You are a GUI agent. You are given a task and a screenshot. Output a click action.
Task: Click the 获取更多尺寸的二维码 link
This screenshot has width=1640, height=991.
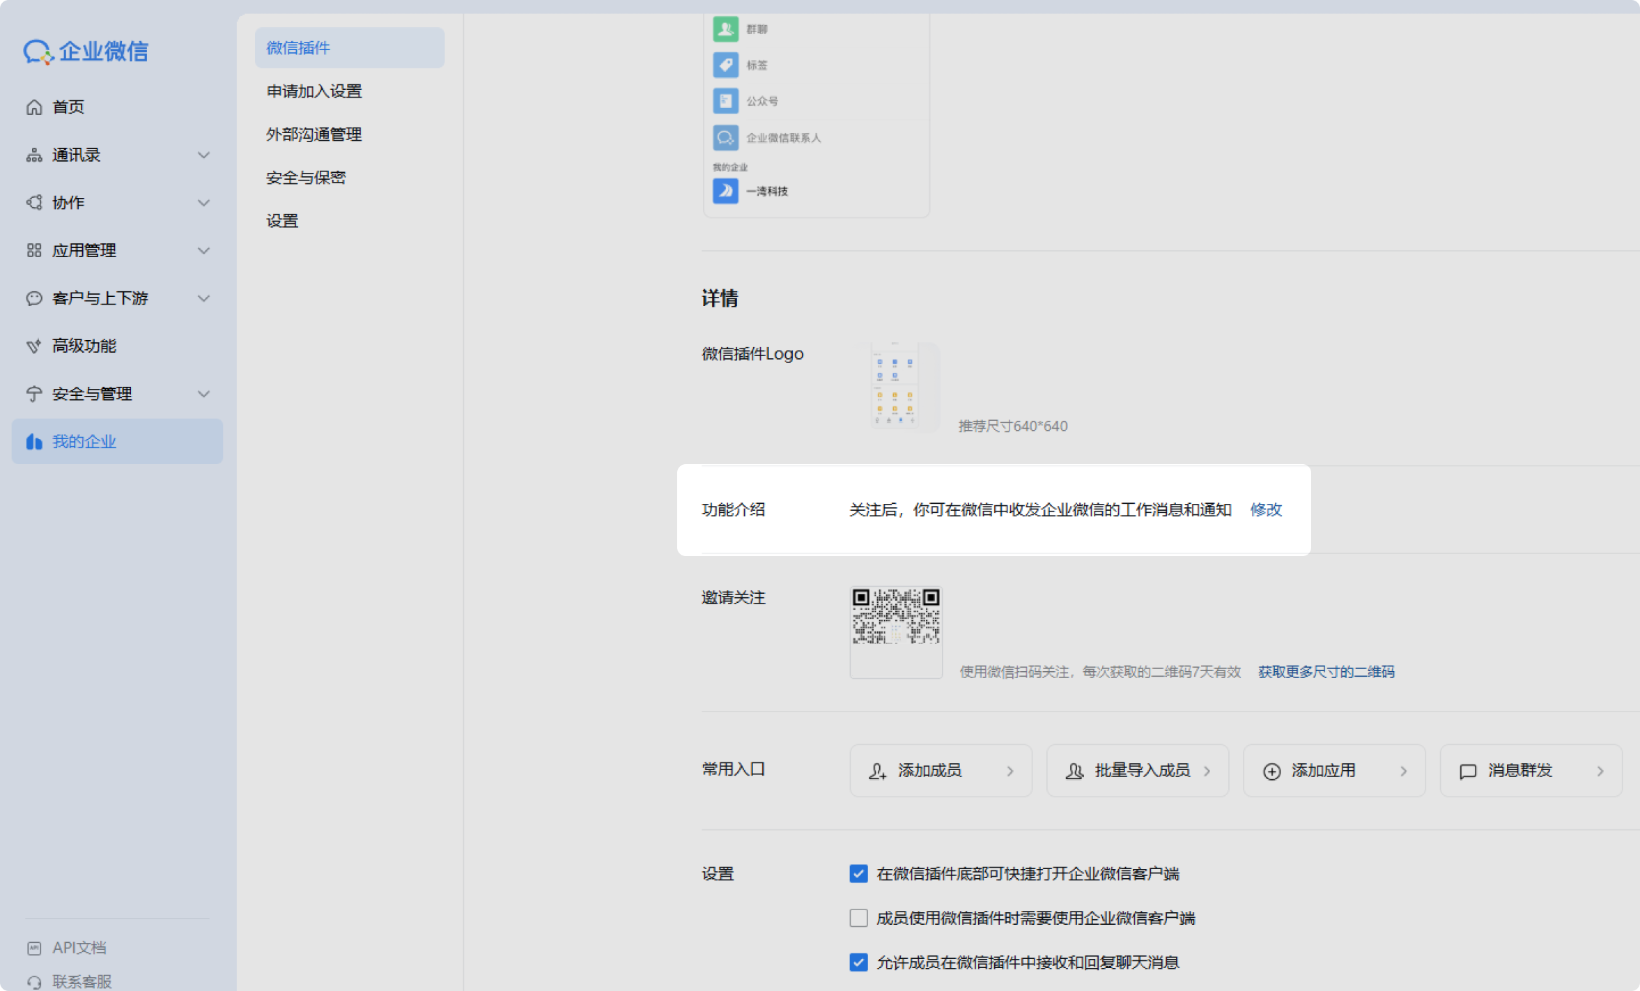click(1326, 672)
